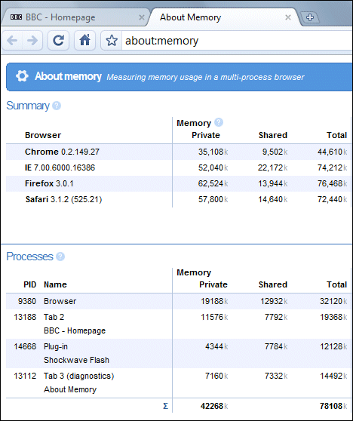This screenshot has width=353, height=421.
Task: Select IE 7.00.6000.16386 row
Action: tap(179, 167)
